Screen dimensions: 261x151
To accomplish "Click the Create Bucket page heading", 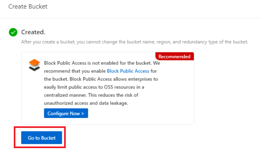I will point(28,6).
